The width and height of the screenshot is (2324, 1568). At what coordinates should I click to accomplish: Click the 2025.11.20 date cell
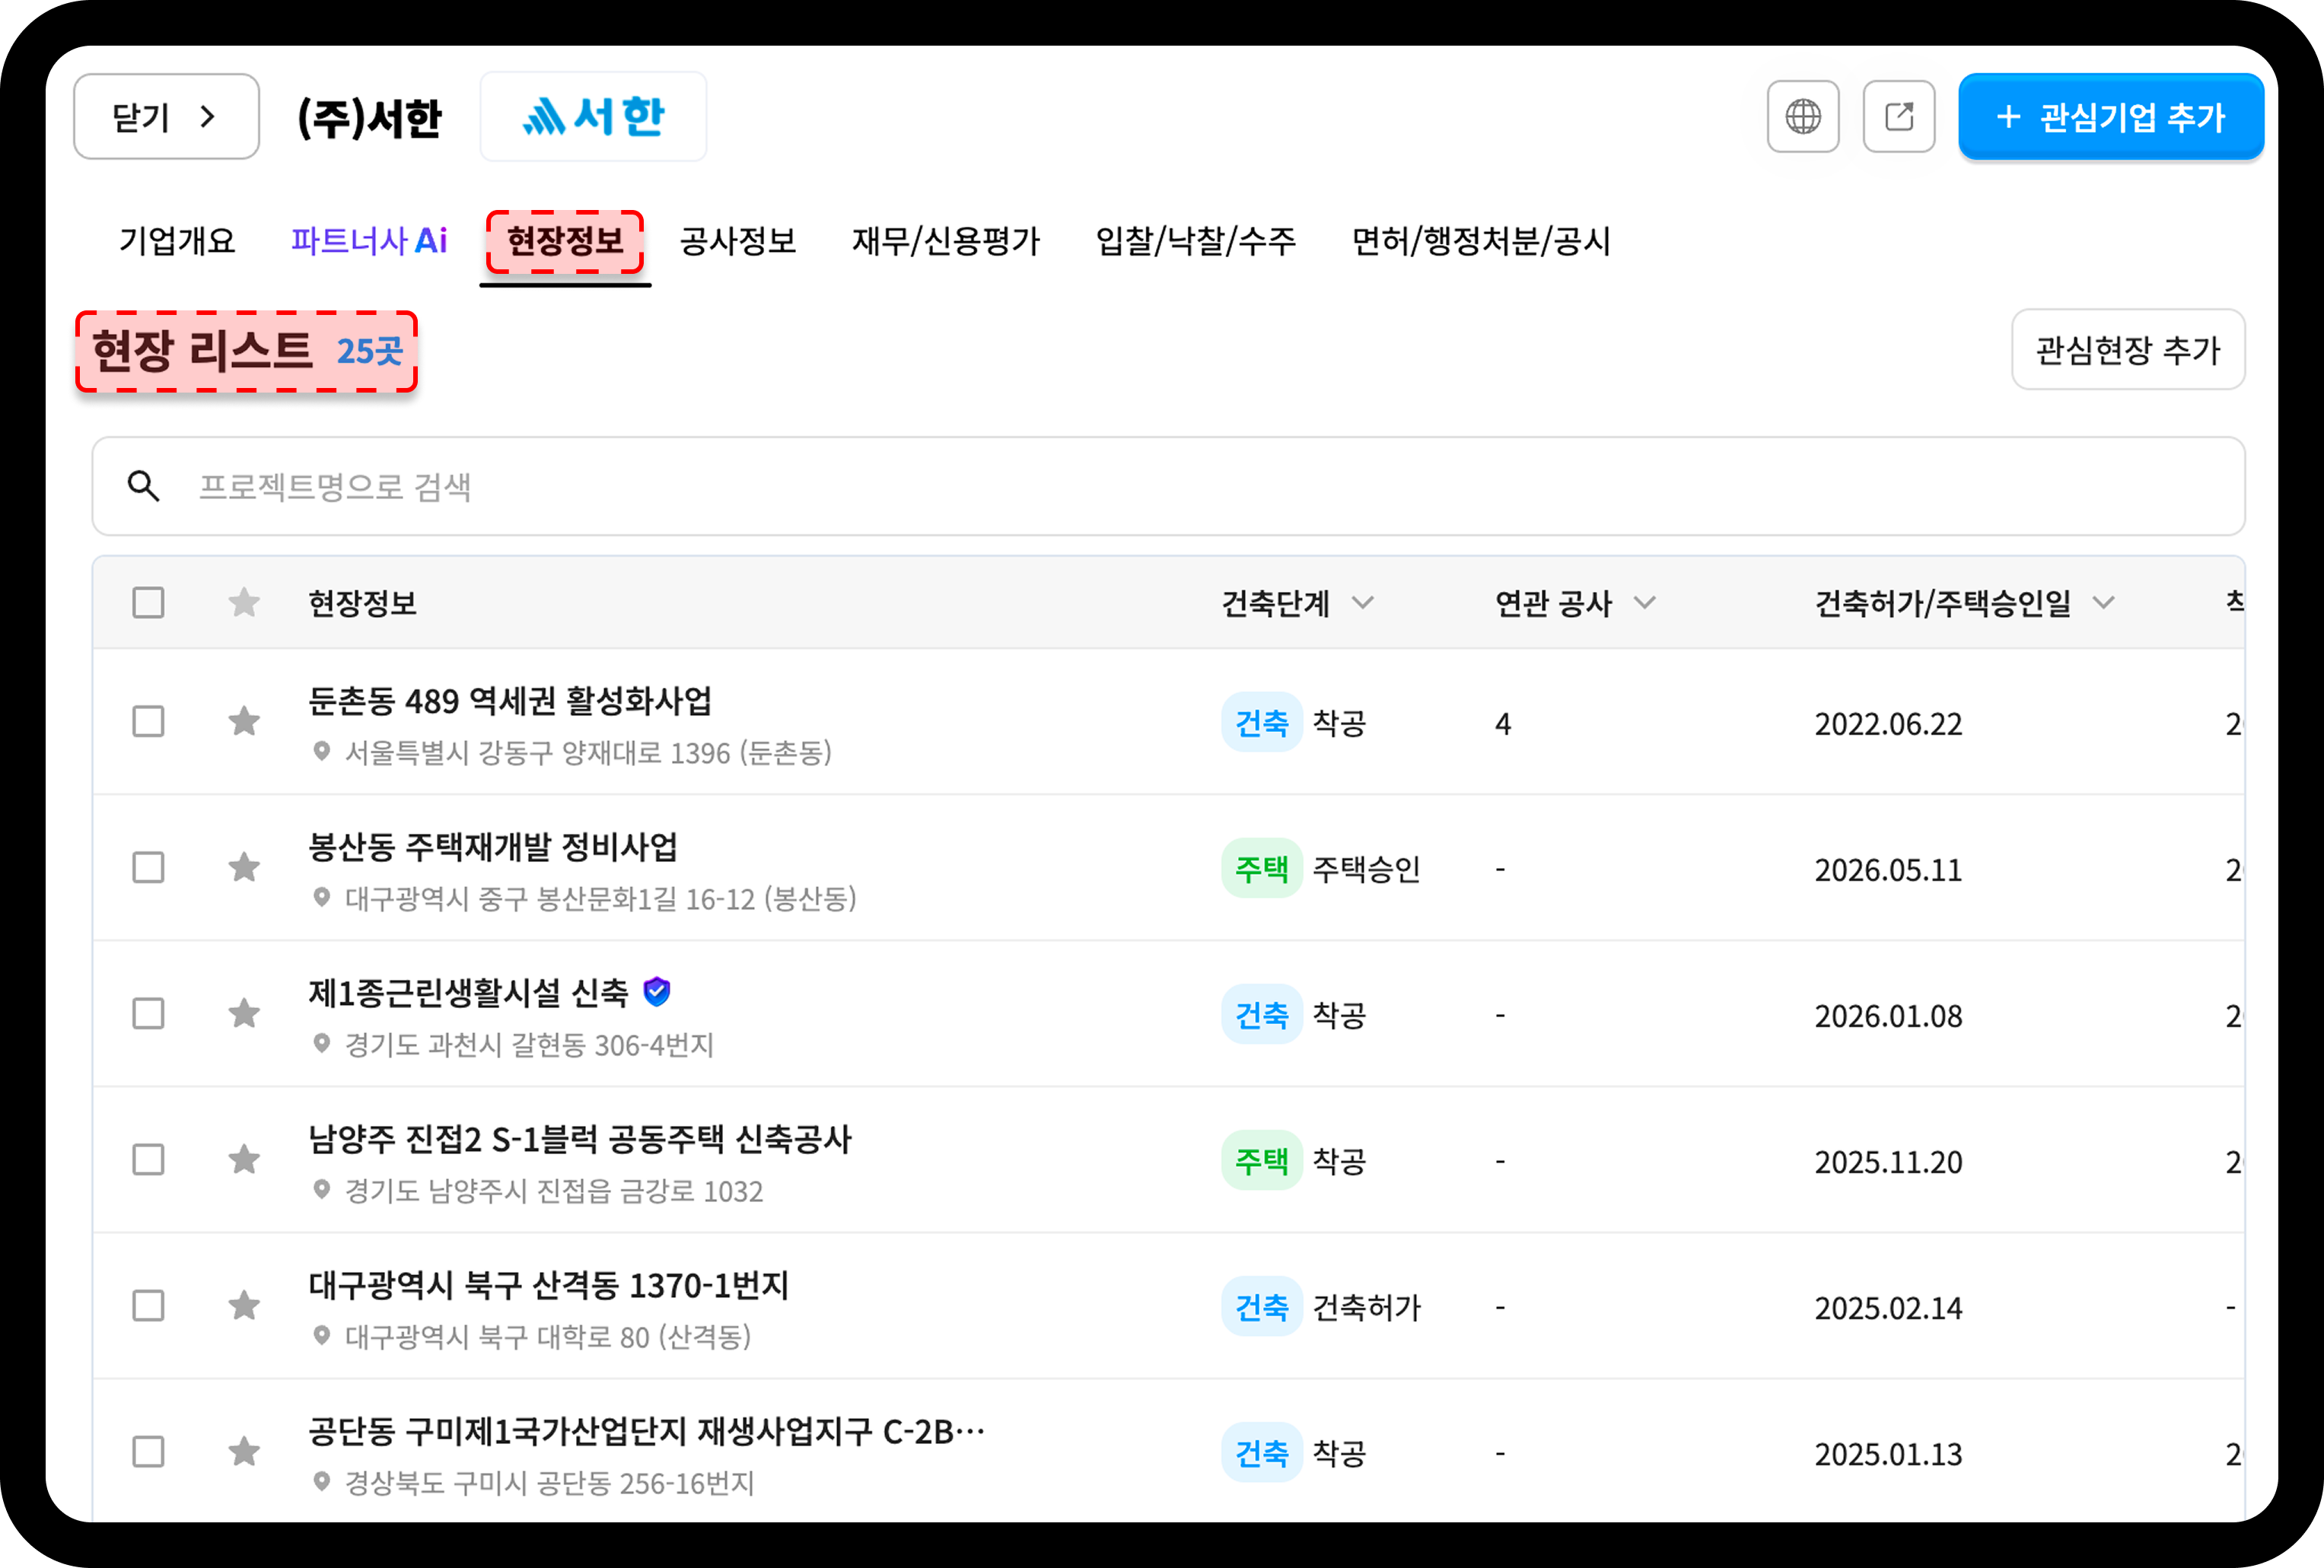click(x=1888, y=1161)
